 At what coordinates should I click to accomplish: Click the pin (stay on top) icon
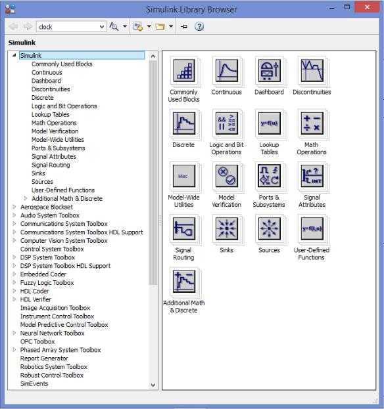point(184,27)
